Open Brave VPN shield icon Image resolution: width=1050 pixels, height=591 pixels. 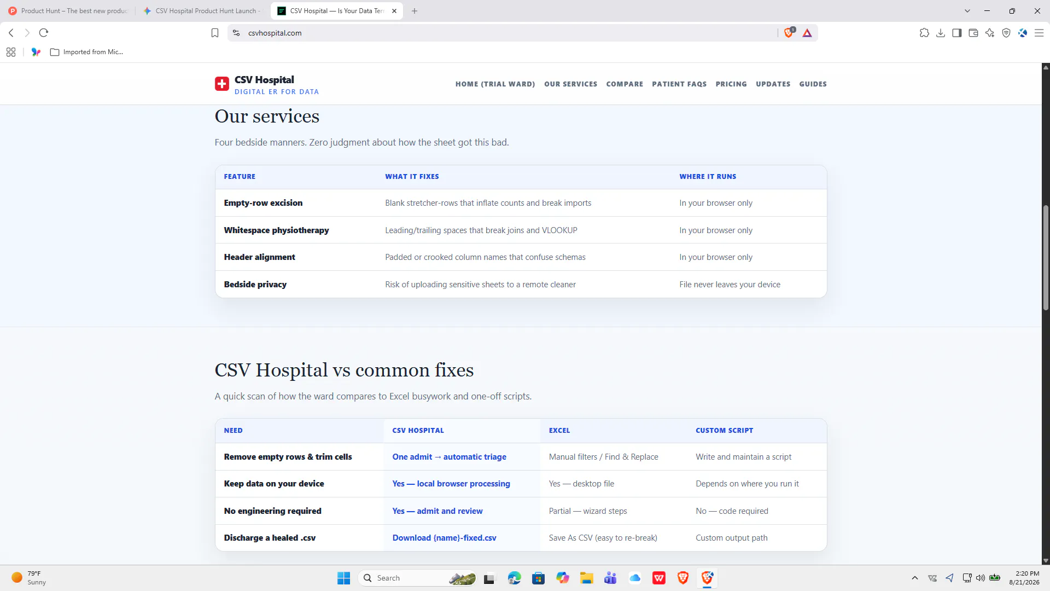(1006, 33)
